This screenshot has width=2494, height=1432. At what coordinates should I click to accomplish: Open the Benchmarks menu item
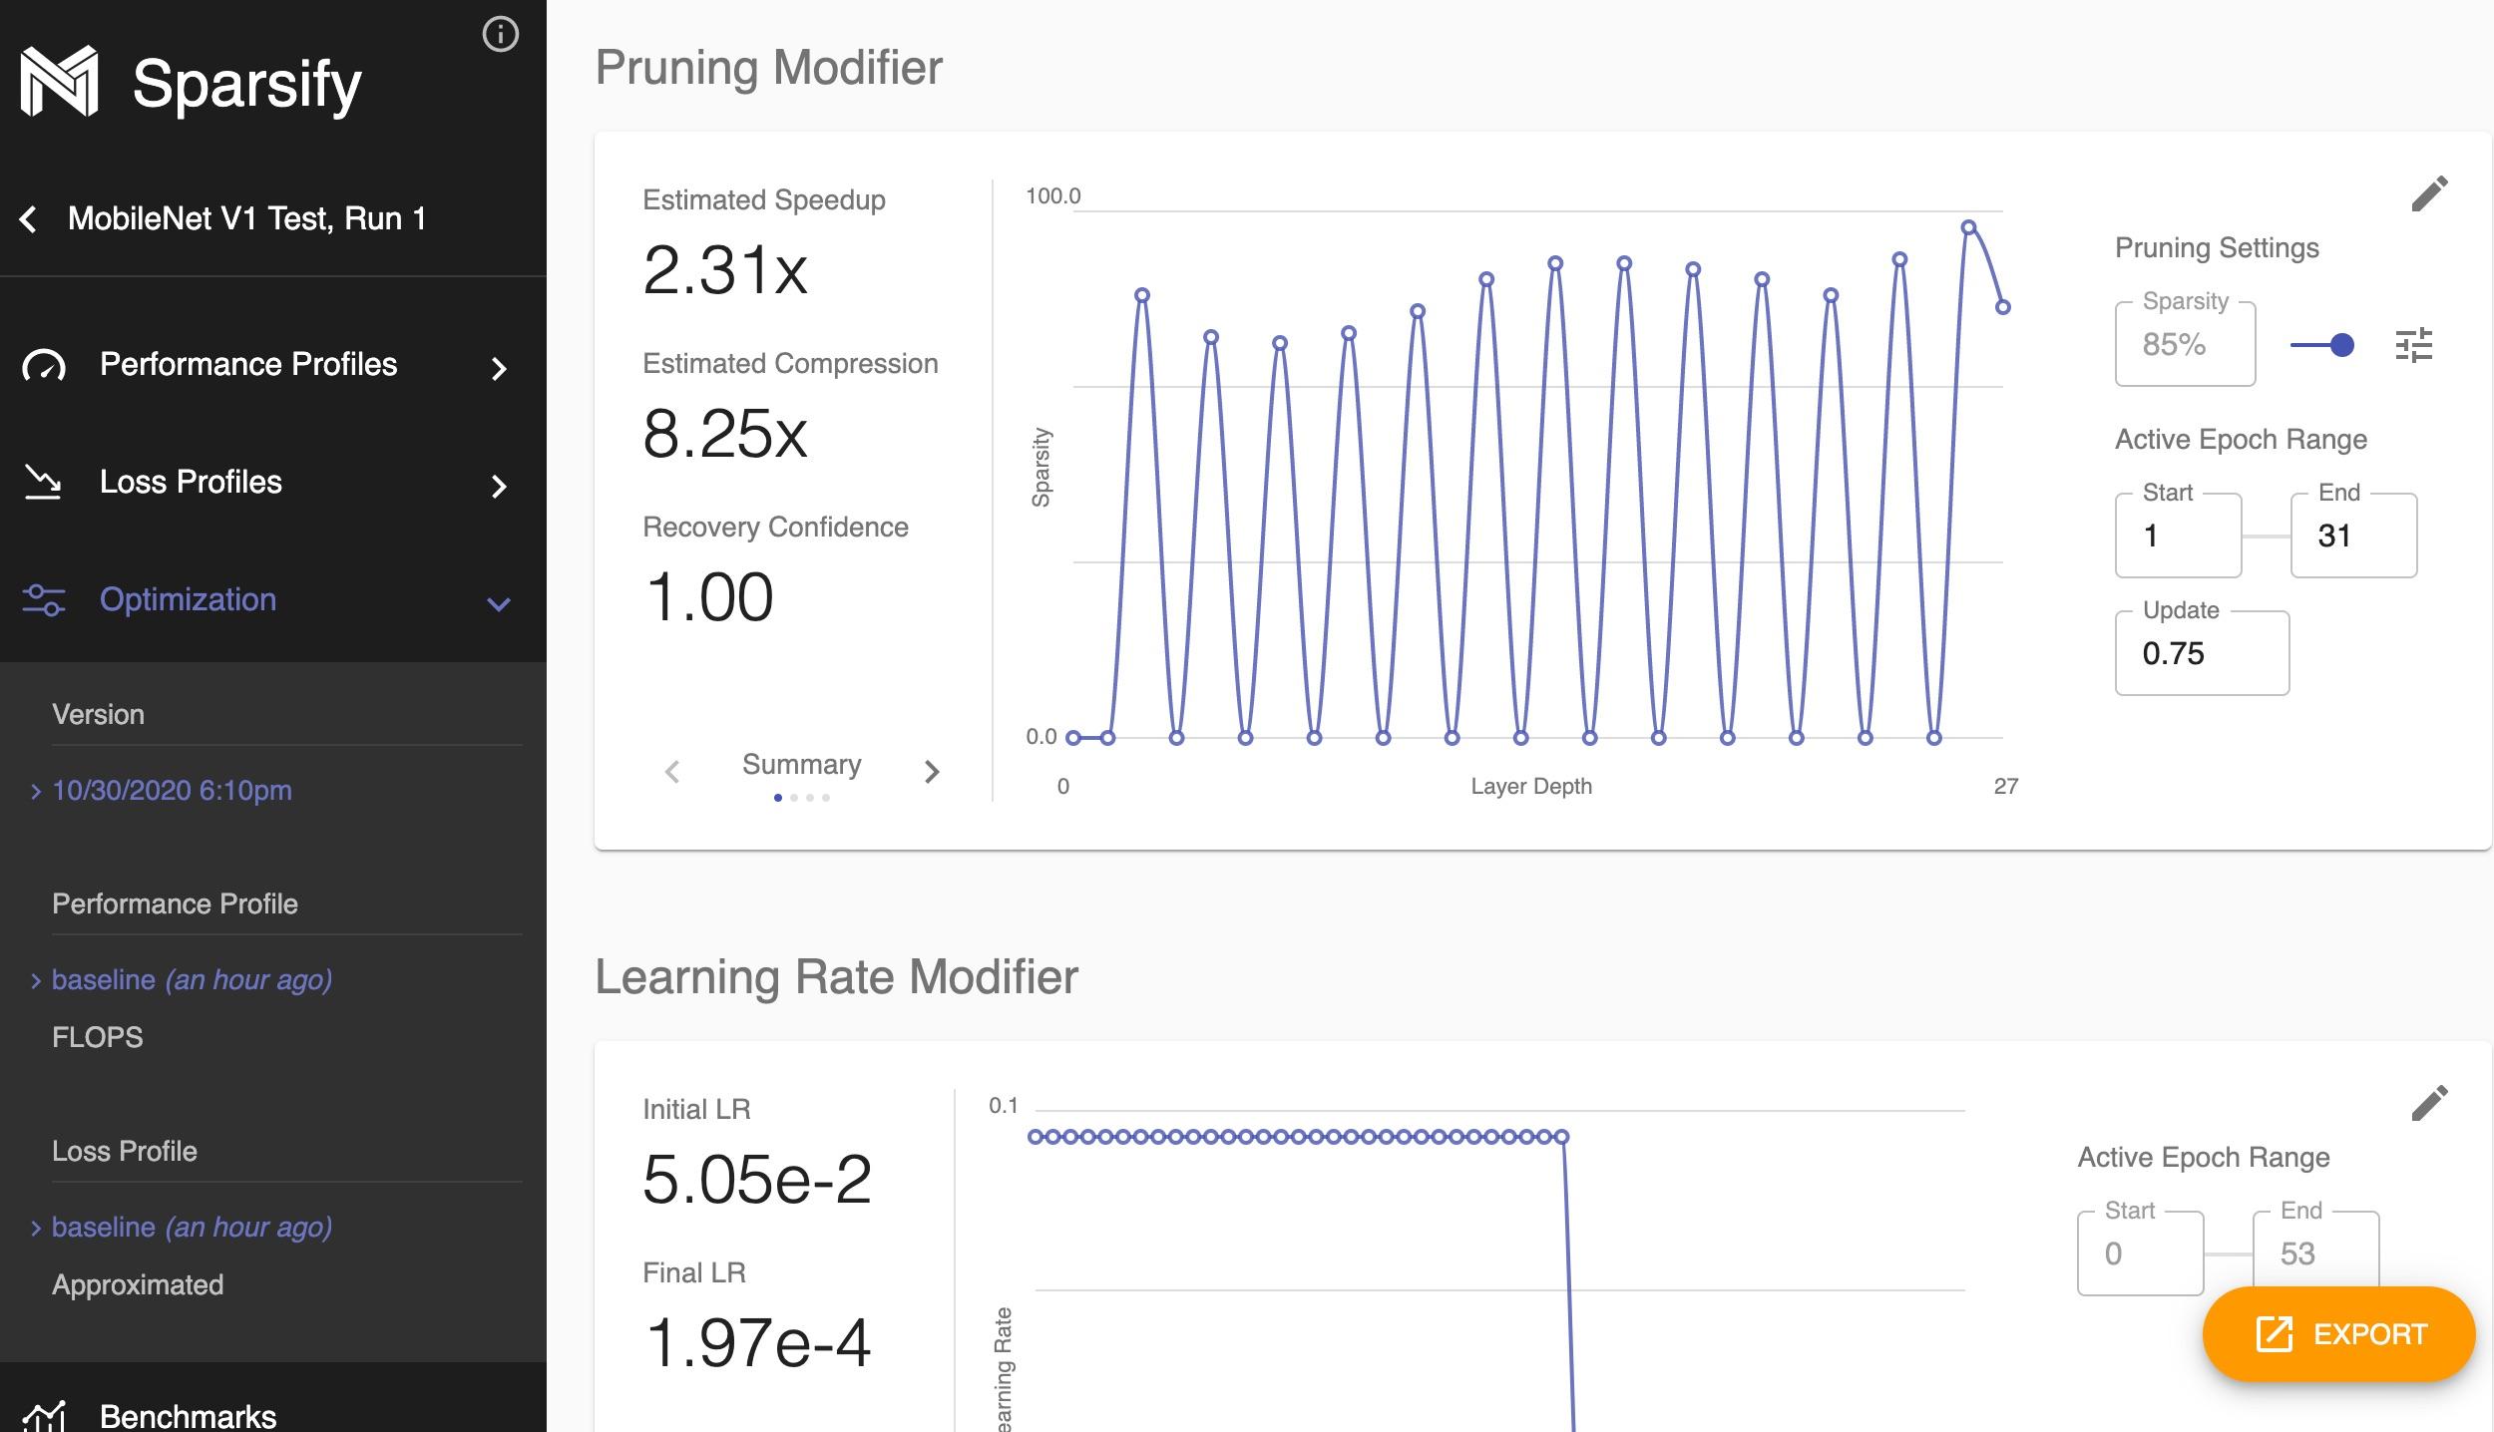click(188, 1416)
